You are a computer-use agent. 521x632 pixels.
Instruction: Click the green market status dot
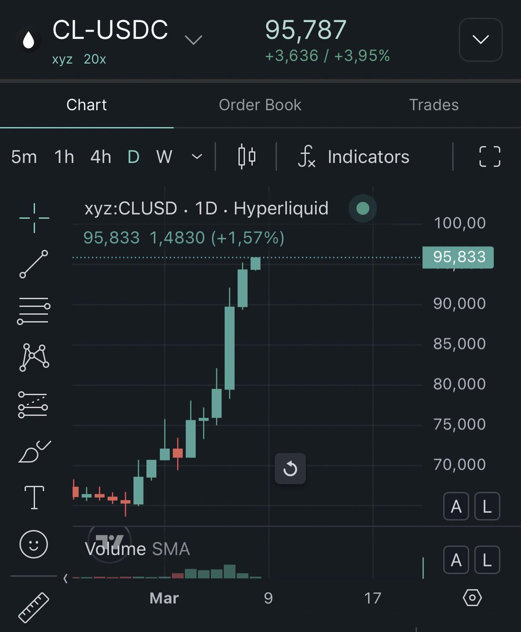coord(363,209)
